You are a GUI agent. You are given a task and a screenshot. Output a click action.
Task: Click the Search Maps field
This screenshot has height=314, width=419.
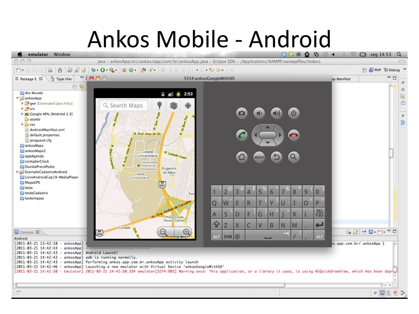[x=124, y=105]
